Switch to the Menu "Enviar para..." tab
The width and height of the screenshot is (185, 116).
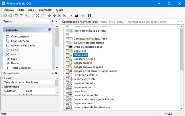(x=113, y=21)
